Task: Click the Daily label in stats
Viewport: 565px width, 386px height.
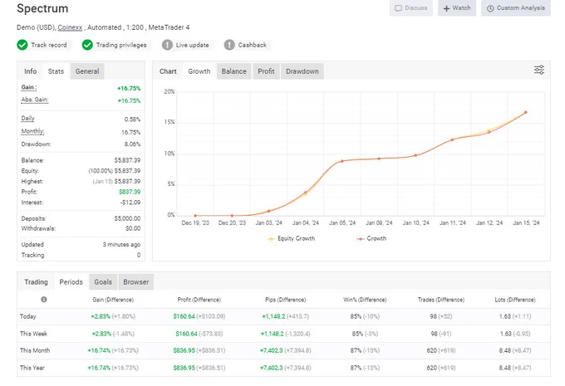Action: point(27,118)
